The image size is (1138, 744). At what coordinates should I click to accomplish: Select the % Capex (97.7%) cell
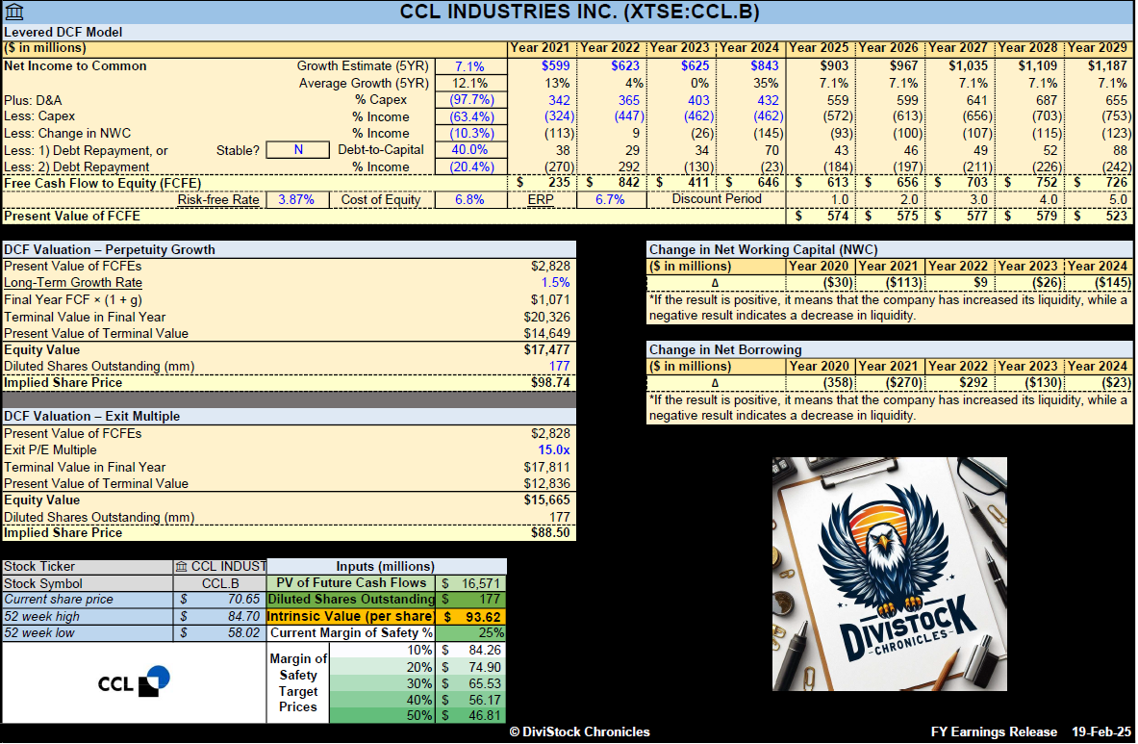tap(470, 99)
